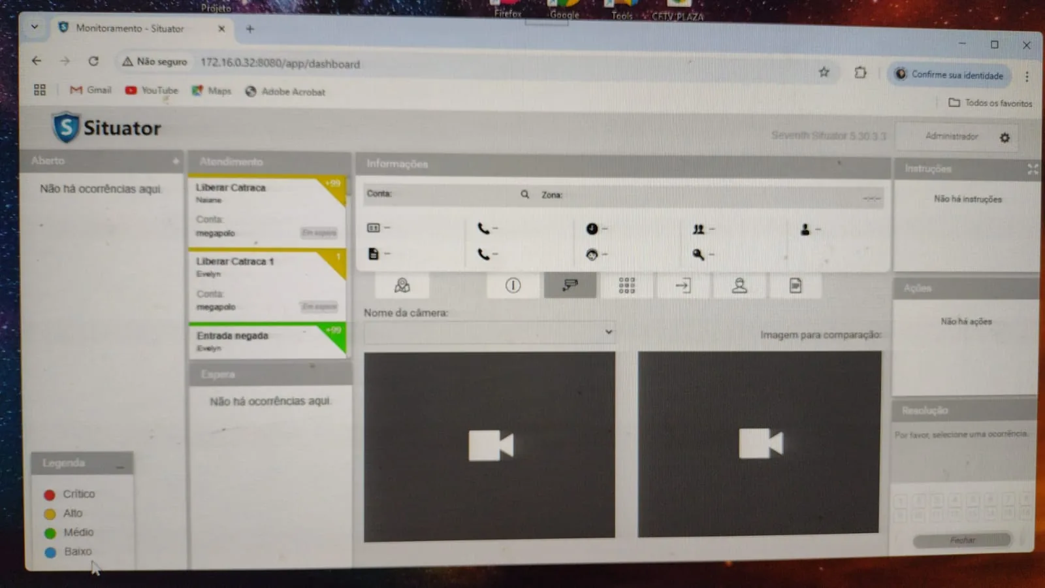Open the map location tab icon
This screenshot has width=1045, height=588.
coord(402,286)
